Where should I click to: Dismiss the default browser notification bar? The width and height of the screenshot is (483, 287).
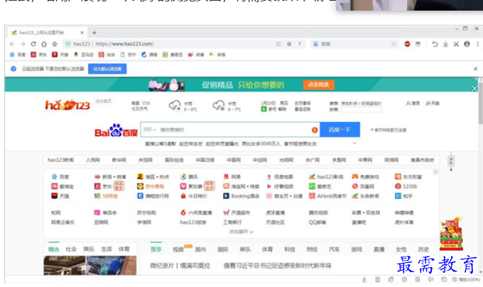[x=475, y=69]
